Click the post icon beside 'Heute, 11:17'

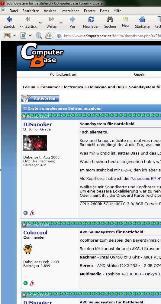pyautogui.click(x=24, y=117)
